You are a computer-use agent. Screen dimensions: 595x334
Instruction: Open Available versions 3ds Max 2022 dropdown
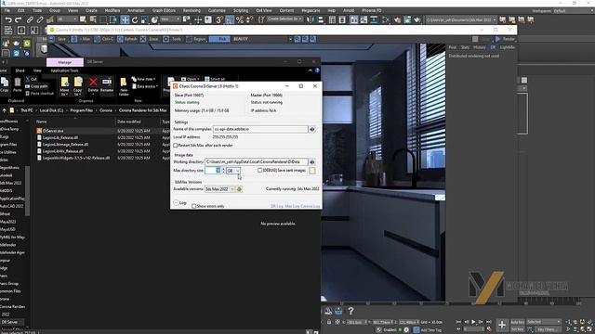click(x=219, y=189)
